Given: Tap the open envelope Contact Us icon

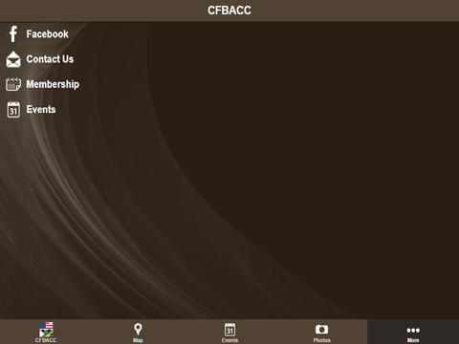Looking at the screenshot, I should coord(13,59).
